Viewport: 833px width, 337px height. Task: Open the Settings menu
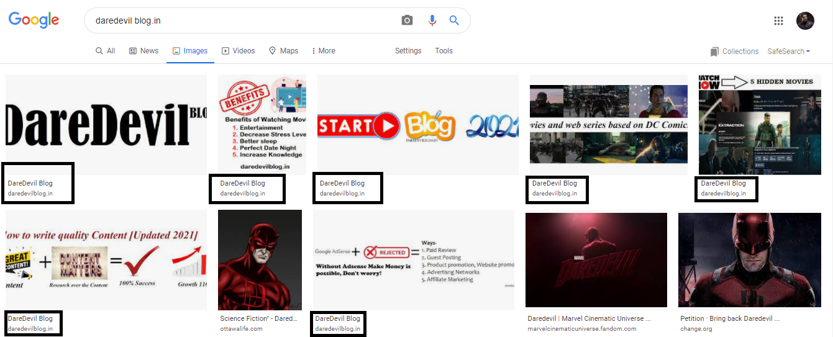[408, 51]
